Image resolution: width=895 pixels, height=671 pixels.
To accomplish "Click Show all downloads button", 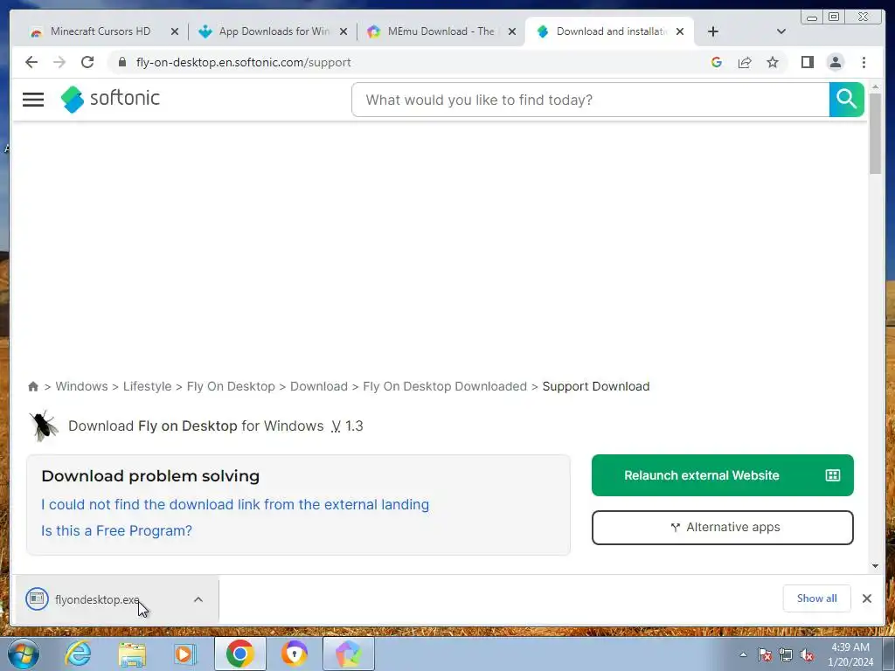I will pos(817,598).
